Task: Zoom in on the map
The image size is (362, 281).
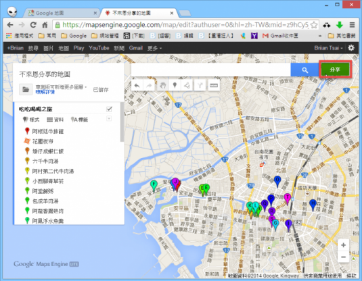Action: (x=343, y=245)
